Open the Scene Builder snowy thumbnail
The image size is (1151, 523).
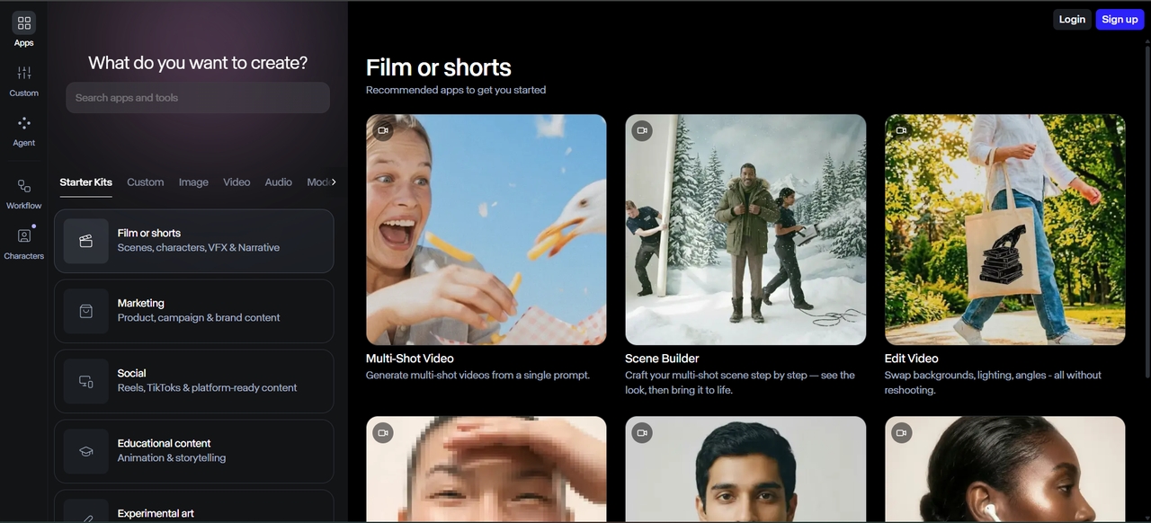point(745,229)
